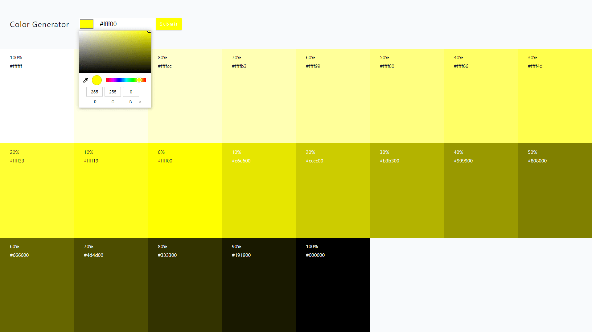Select the 0% #ffff00 base color tile

185,191
